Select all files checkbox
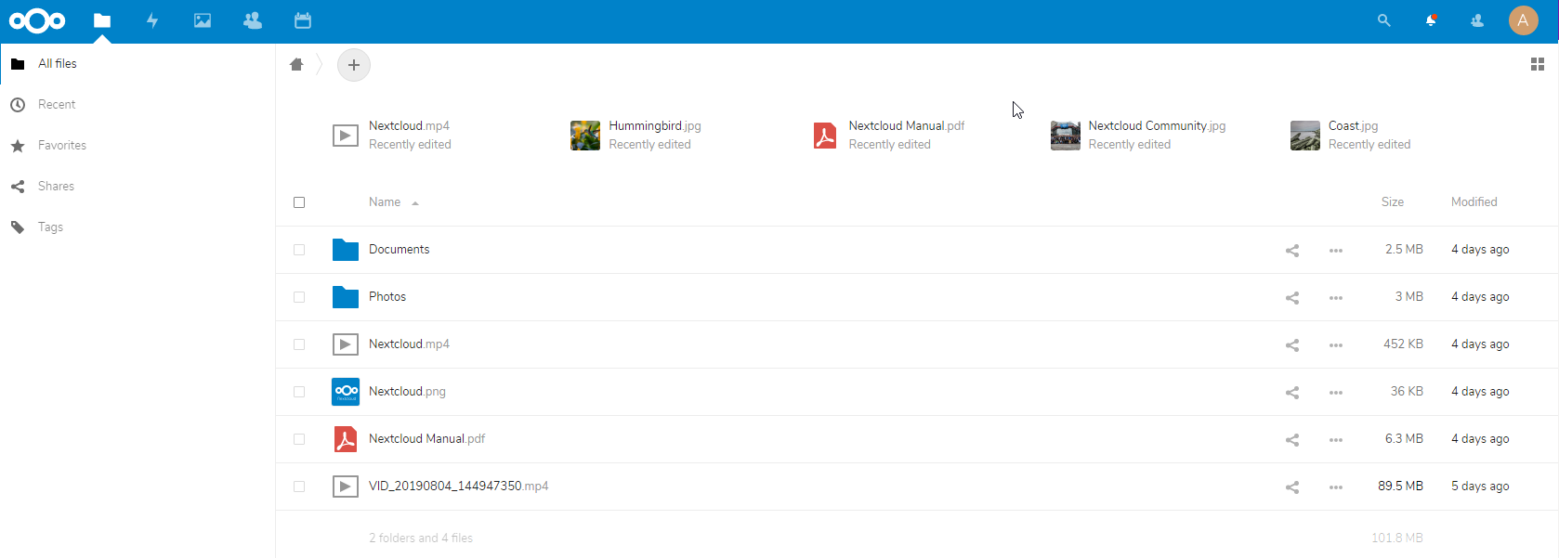 click(299, 202)
